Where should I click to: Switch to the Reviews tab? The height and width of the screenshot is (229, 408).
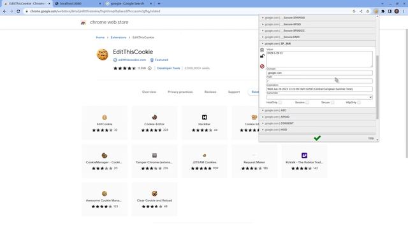point(210,92)
